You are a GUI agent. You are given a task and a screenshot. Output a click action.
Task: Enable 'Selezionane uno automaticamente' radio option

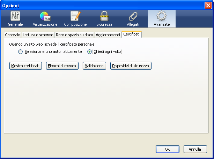click(21, 51)
